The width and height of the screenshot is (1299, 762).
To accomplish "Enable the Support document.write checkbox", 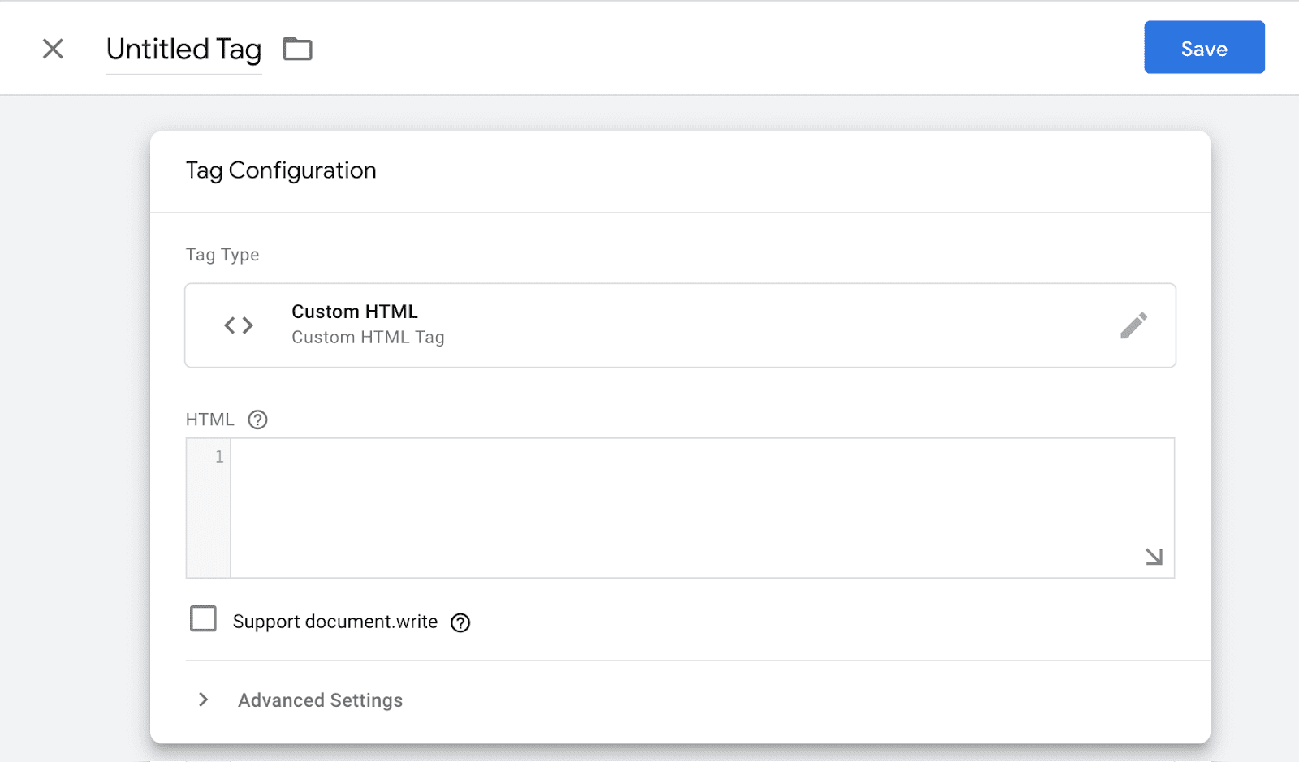I will (203, 618).
